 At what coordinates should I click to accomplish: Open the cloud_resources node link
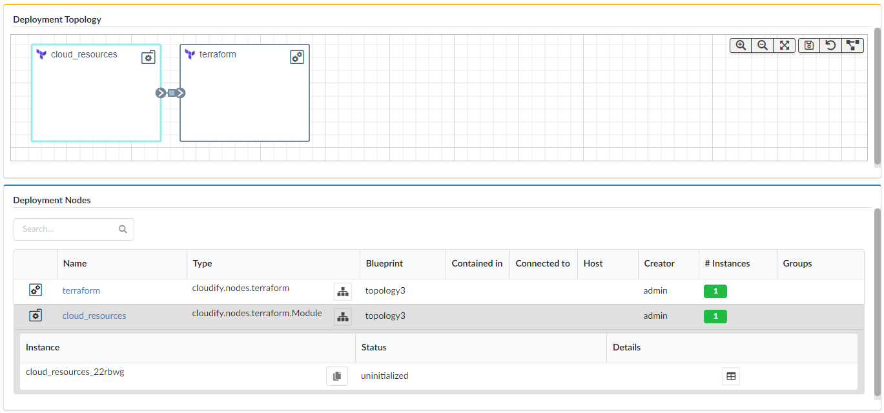[94, 316]
